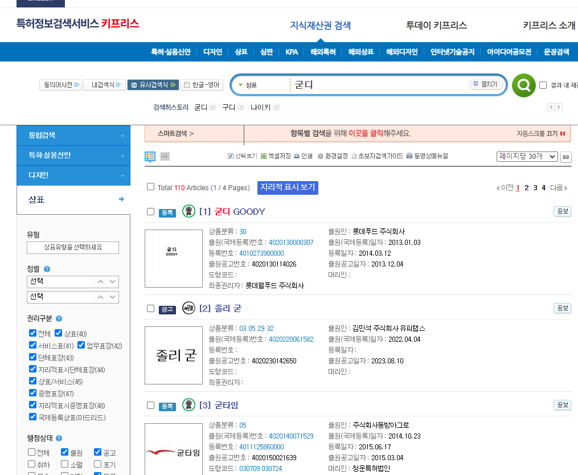This screenshot has width=578, height=475.
Task: Open 특허·실용신안 in blue nav bar
Action: pyautogui.click(x=171, y=52)
